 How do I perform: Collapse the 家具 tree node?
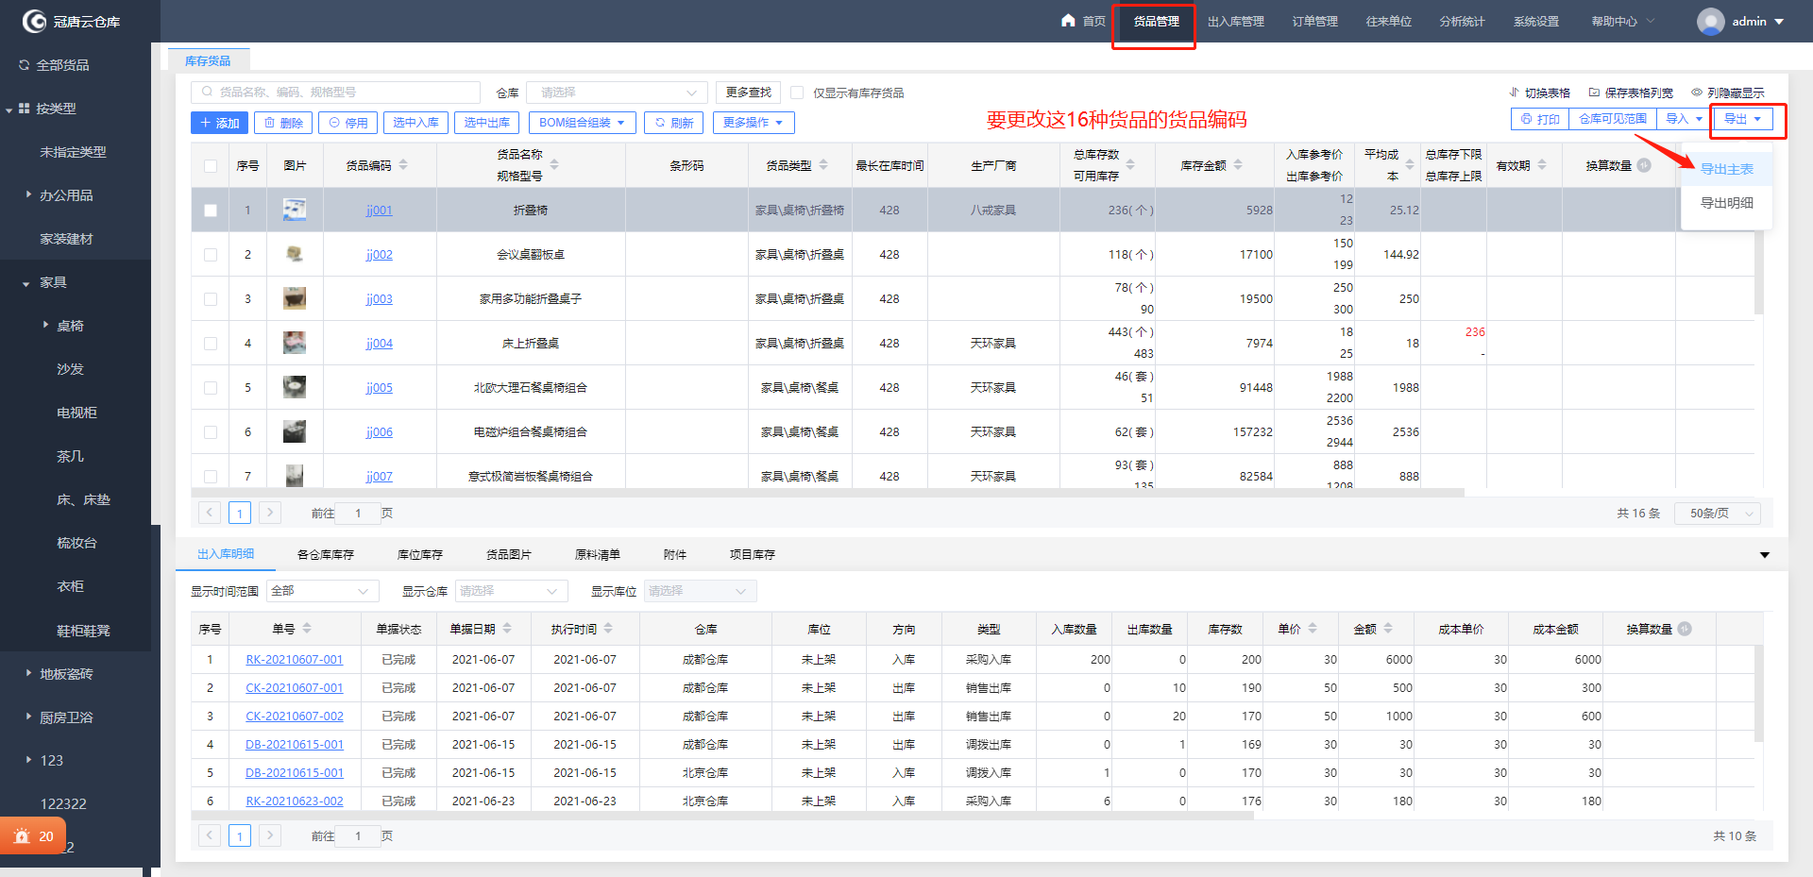[26, 283]
